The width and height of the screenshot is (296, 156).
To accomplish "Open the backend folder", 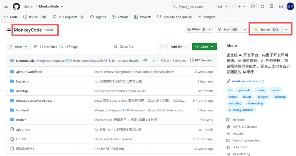I will point(22,81).
